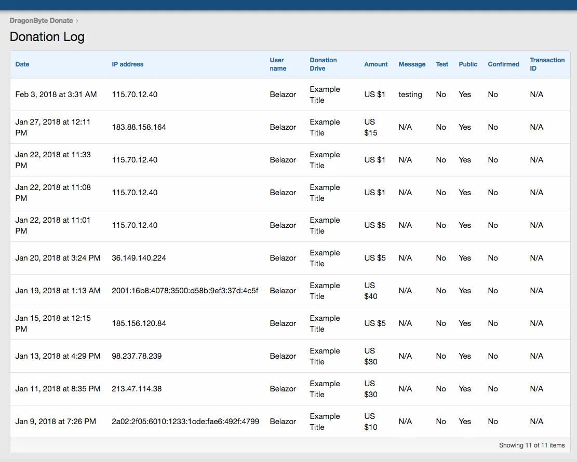Sort by the Confirmed column header
Image resolution: width=577 pixels, height=462 pixels.
[503, 64]
